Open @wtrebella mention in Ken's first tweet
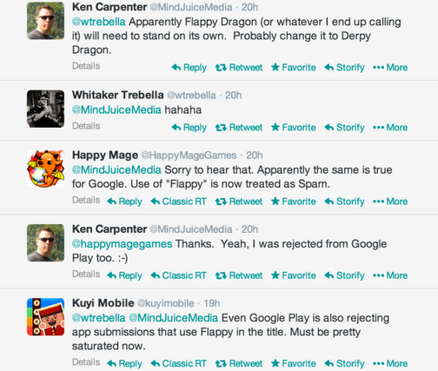This screenshot has width=438, height=371. coord(98,22)
